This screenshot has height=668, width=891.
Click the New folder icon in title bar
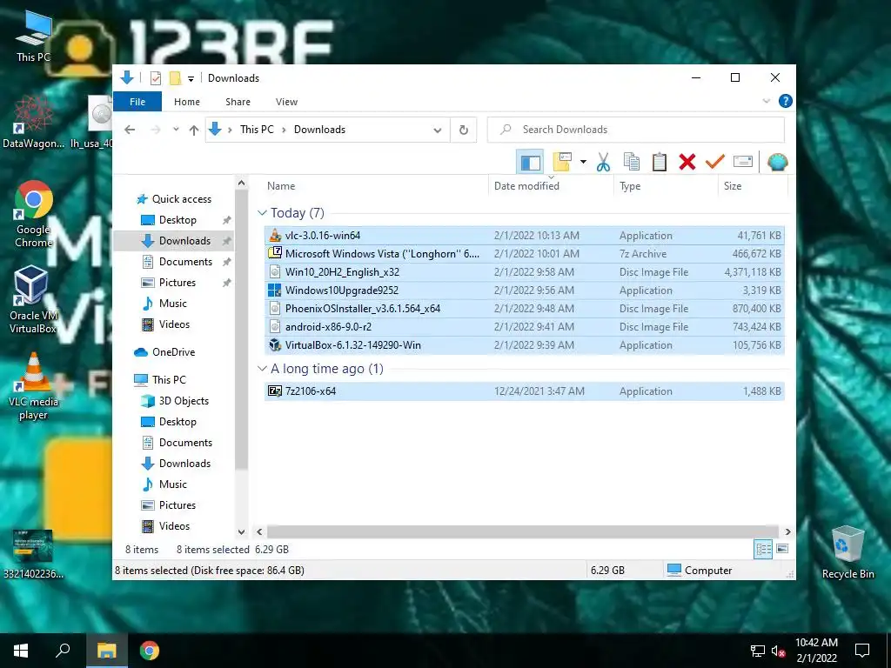(175, 78)
